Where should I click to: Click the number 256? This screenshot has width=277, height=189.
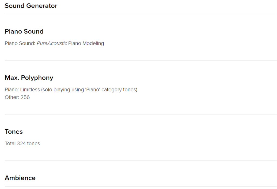click(x=25, y=97)
